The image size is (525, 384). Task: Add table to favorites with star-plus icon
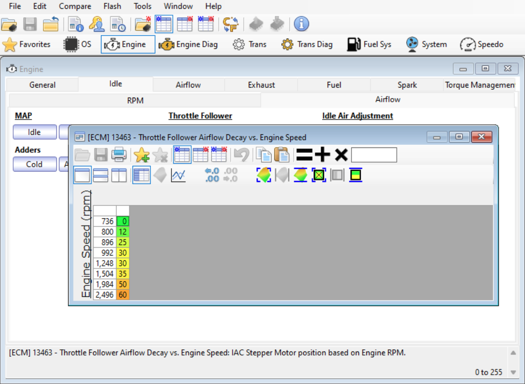coord(141,155)
